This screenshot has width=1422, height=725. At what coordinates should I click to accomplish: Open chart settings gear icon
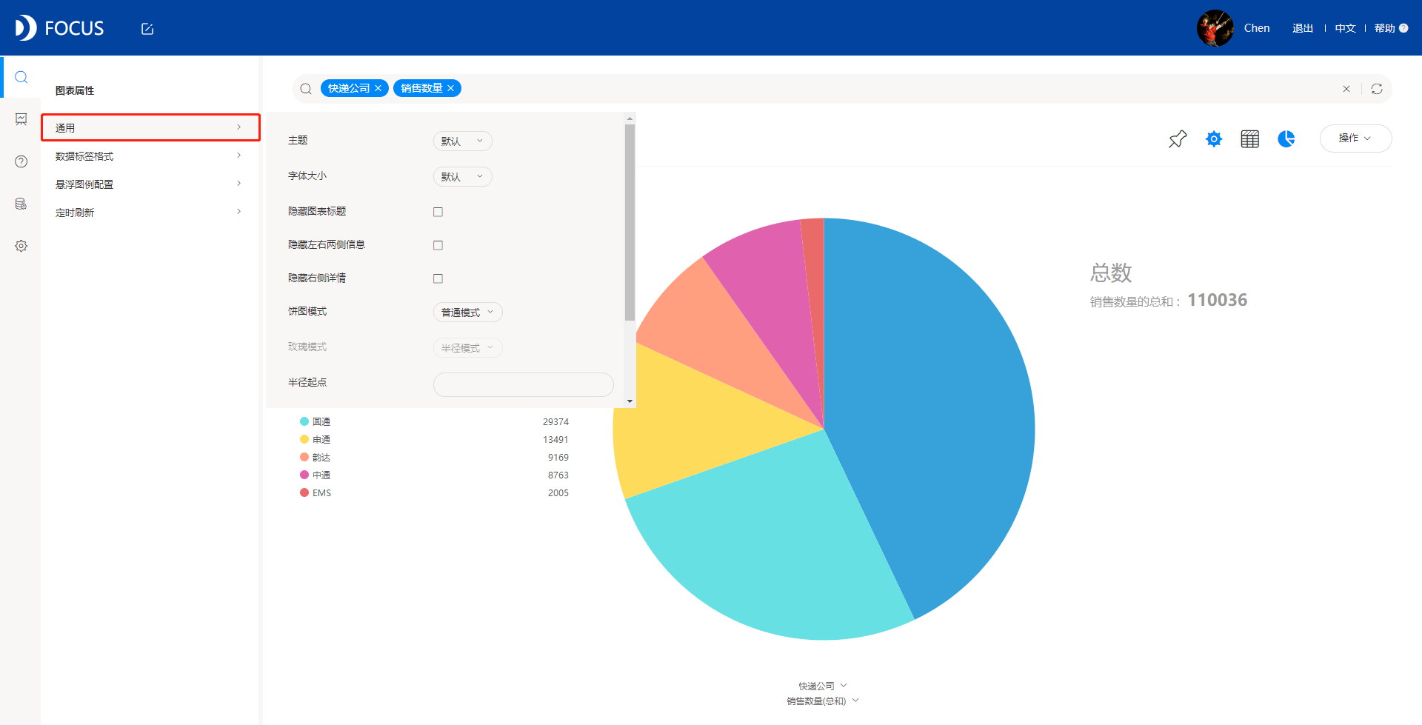pyautogui.click(x=1214, y=138)
